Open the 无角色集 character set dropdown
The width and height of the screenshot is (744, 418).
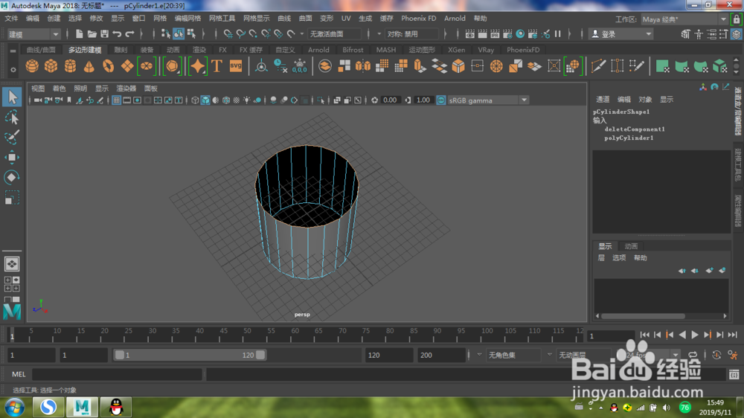point(514,355)
